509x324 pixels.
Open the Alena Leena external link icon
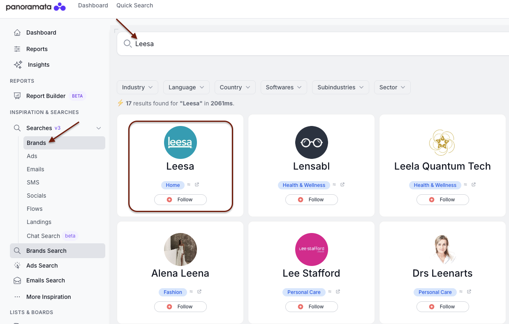click(x=199, y=291)
